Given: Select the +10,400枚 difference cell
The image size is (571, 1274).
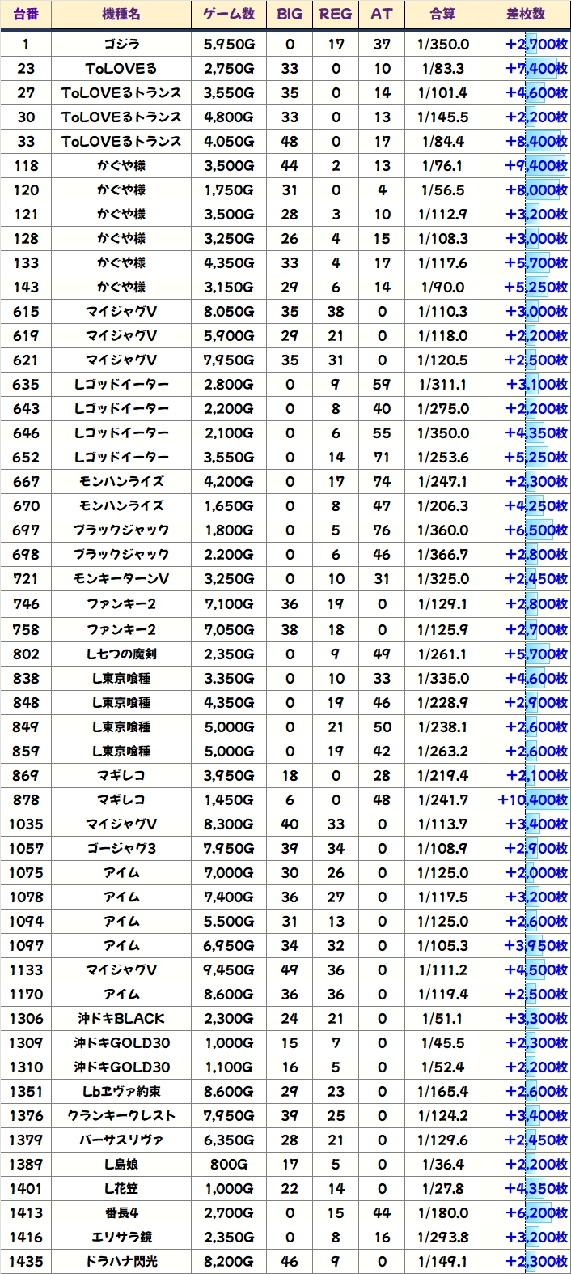Looking at the screenshot, I should 526,799.
